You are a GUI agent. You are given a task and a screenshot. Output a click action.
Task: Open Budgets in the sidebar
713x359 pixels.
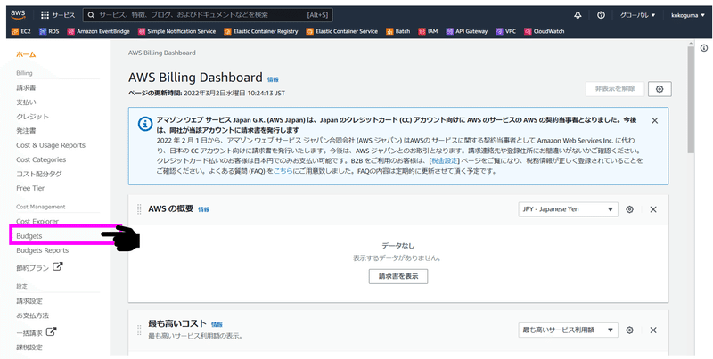point(29,236)
